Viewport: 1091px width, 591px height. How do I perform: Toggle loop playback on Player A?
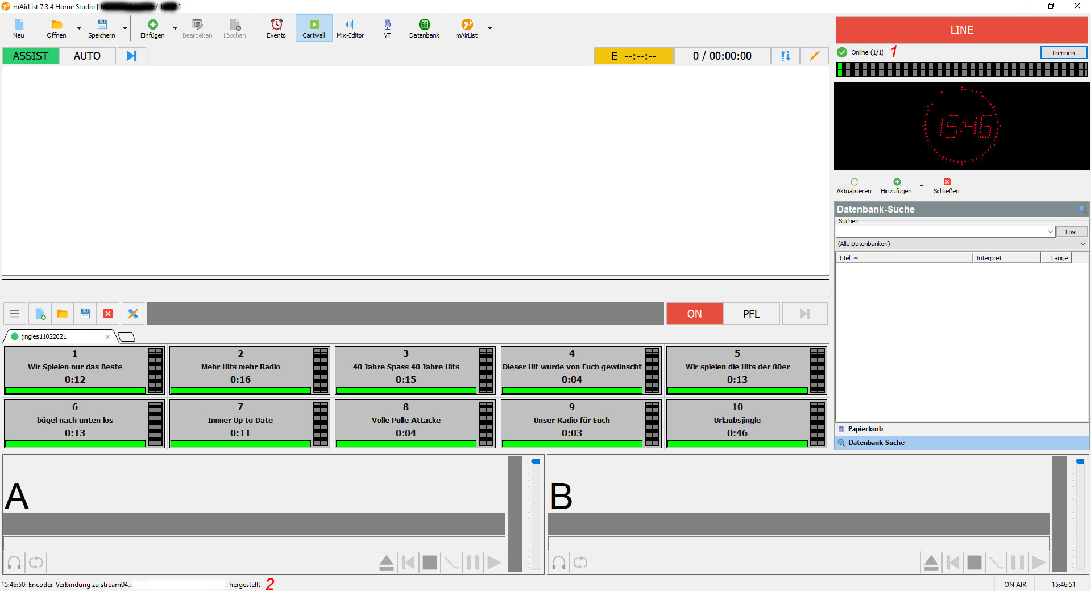(x=36, y=563)
